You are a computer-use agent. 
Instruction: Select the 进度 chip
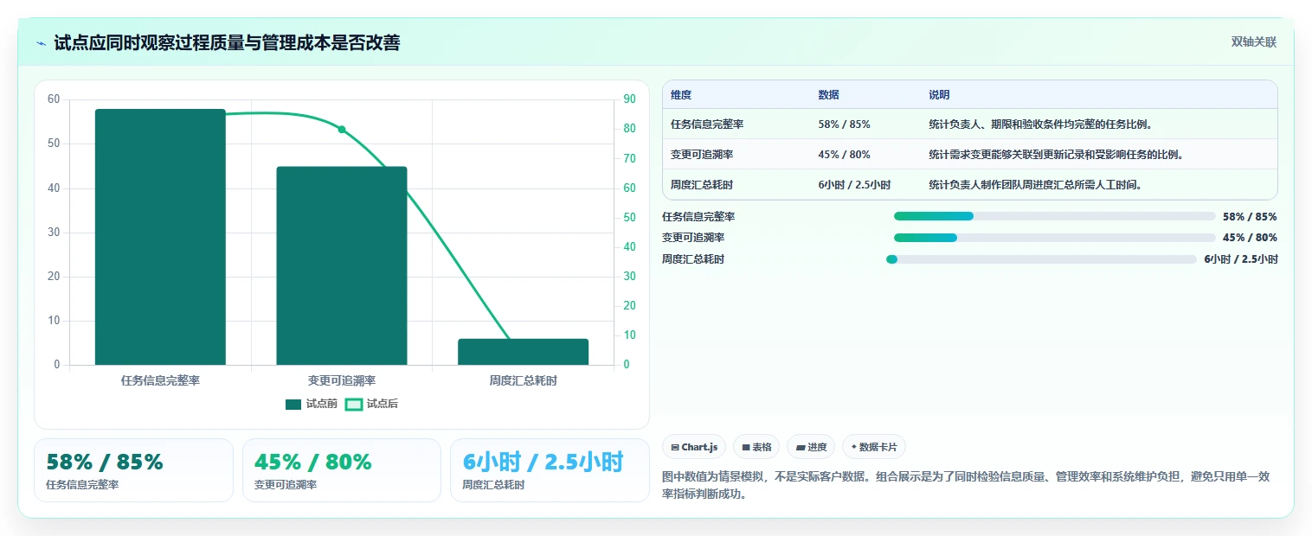(811, 447)
